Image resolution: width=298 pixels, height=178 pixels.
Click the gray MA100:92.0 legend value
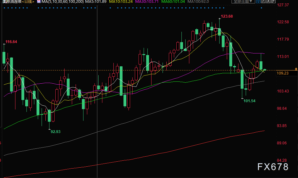(198, 2)
